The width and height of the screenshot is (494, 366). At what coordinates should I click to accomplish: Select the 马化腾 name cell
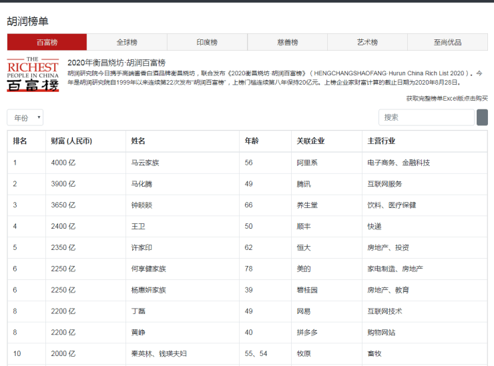tap(142, 184)
